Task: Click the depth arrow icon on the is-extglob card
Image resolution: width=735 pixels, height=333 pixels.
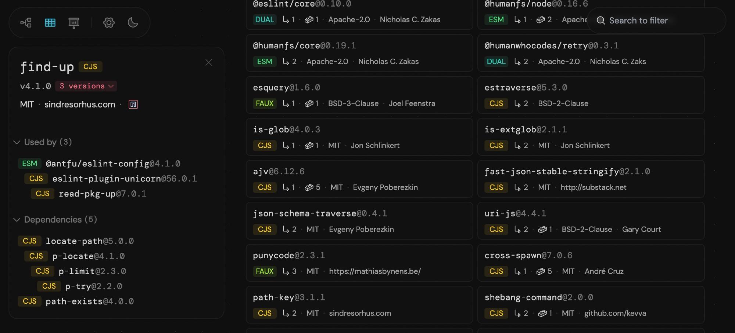Action: click(517, 146)
